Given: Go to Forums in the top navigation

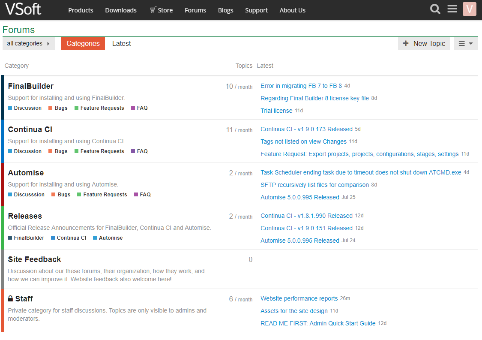Looking at the screenshot, I should pyautogui.click(x=195, y=10).
